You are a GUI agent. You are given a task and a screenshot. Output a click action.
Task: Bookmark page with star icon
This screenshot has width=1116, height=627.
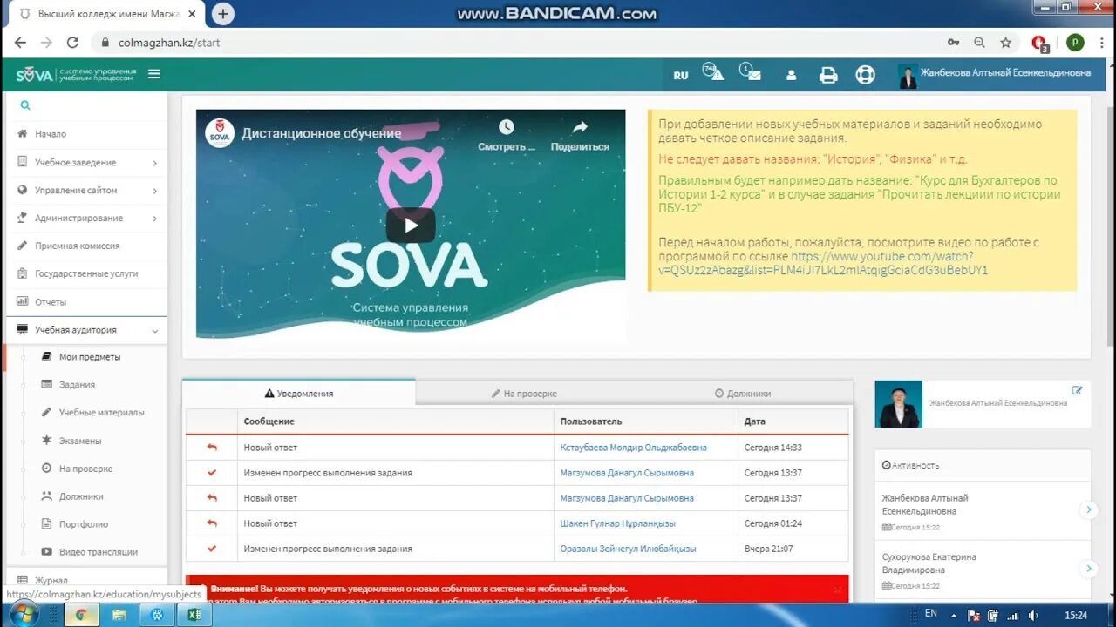(1005, 43)
